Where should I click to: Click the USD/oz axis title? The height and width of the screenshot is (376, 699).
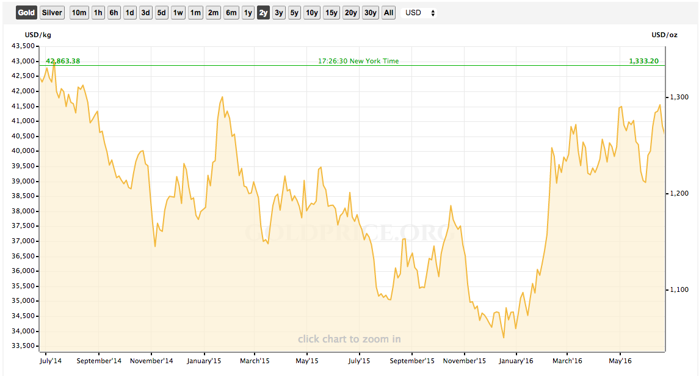664,35
